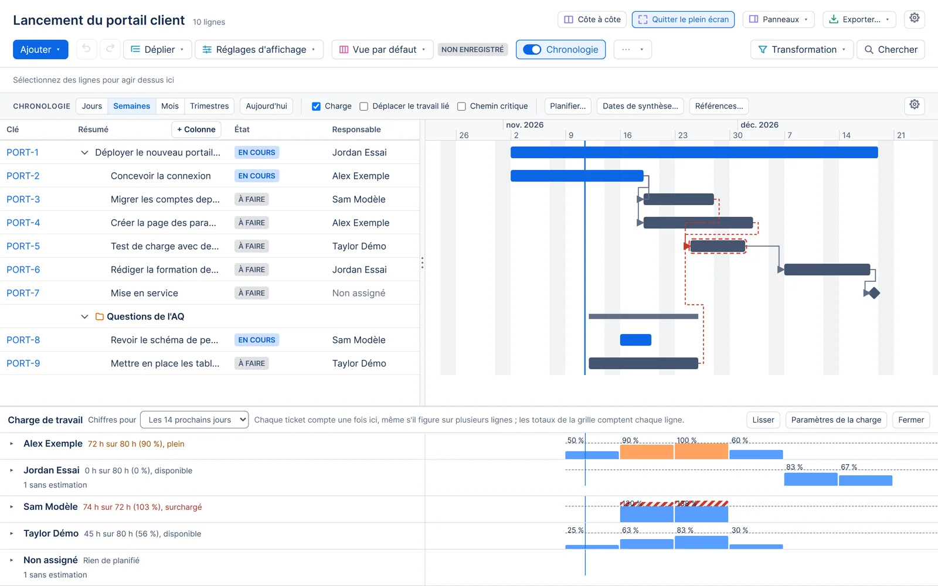The image size is (938, 586).
Task: Expand Jordan Essai workload row
Action: click(x=12, y=470)
